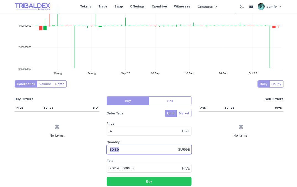Switch to the Volume chart tab
The width and height of the screenshot is (297, 187).
coord(45,84)
